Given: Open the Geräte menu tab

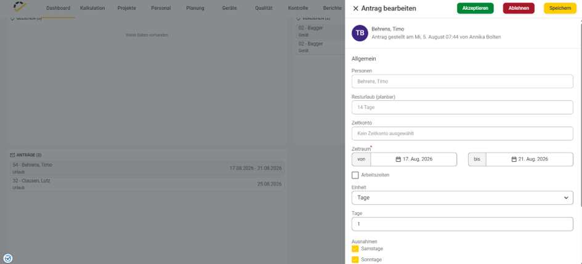Looking at the screenshot, I should pyautogui.click(x=229, y=8).
